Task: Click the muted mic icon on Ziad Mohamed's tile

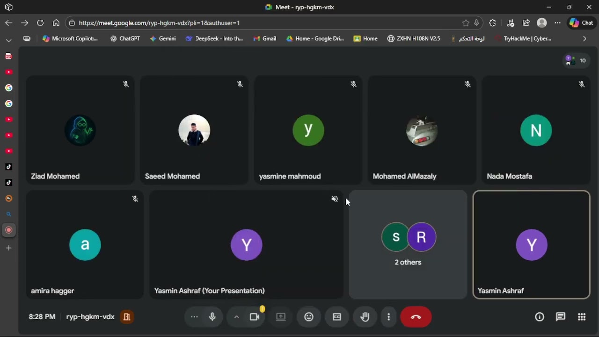Action: click(126, 84)
